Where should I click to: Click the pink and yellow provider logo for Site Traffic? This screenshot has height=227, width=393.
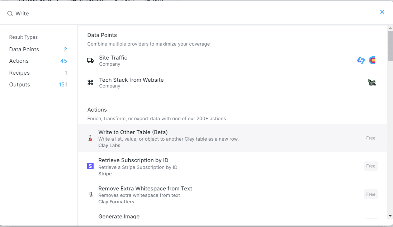(x=372, y=60)
